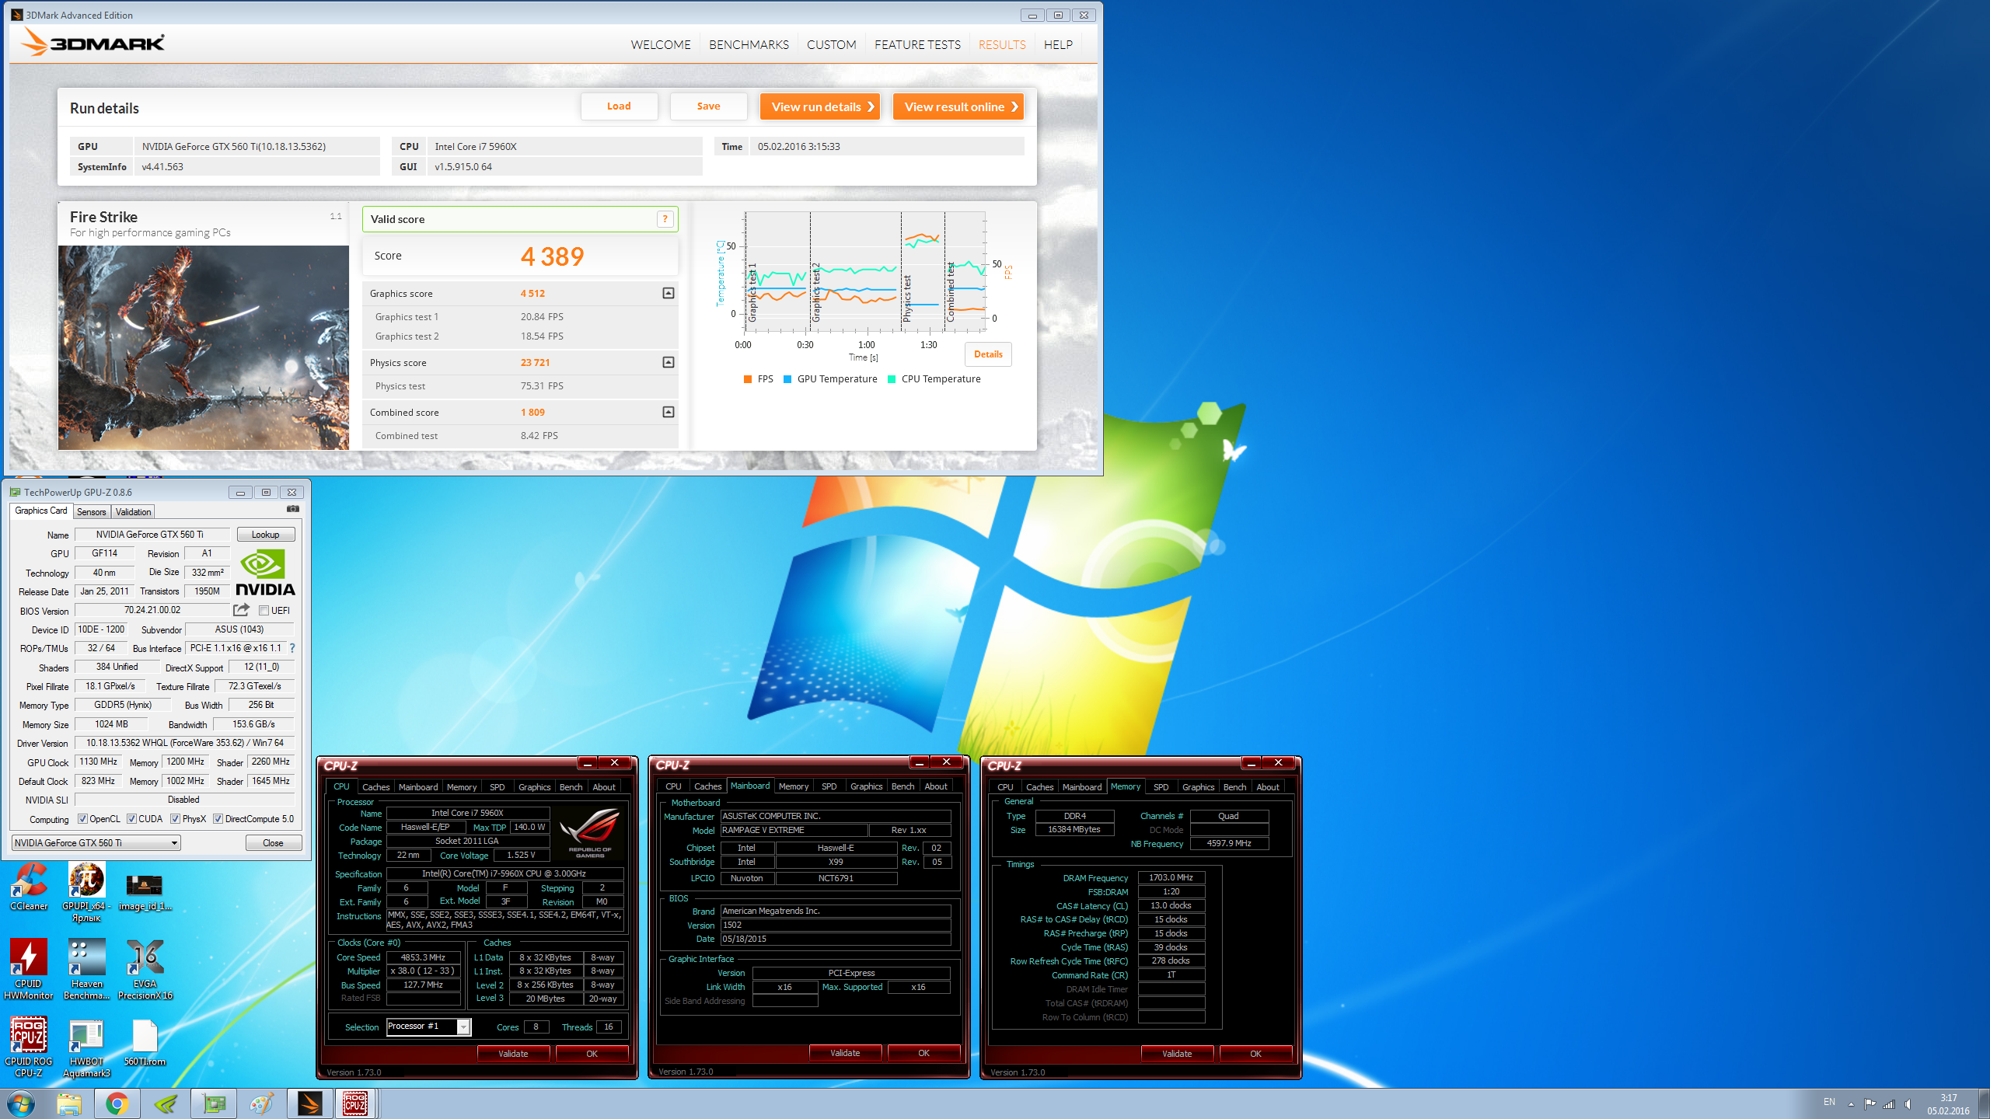Click the FPS orange legend swatch
1990x1119 pixels.
click(747, 379)
